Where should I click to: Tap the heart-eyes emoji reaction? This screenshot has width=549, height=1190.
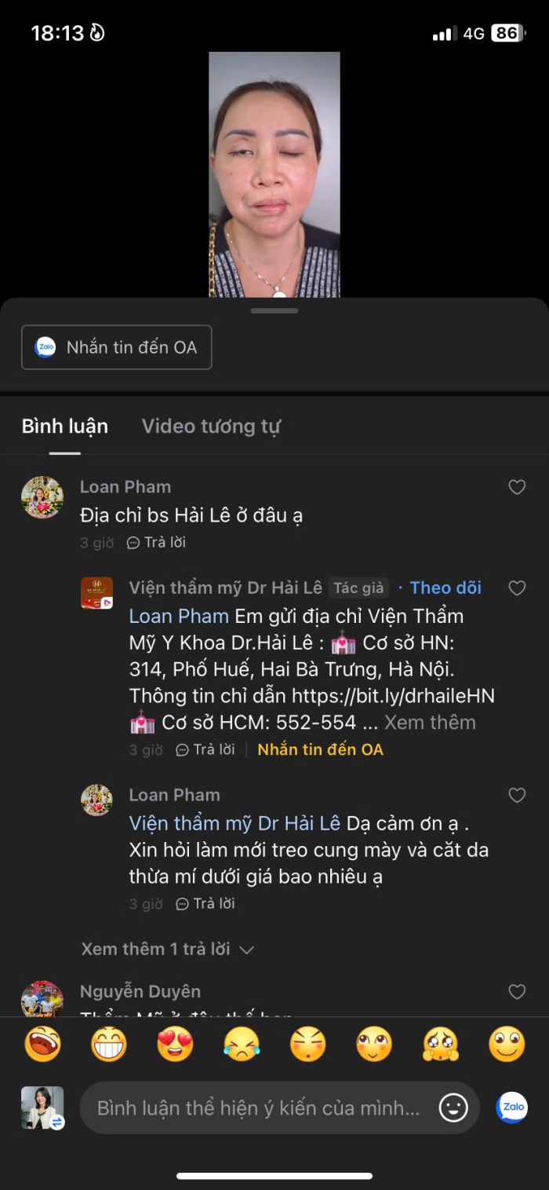pyautogui.click(x=175, y=1045)
